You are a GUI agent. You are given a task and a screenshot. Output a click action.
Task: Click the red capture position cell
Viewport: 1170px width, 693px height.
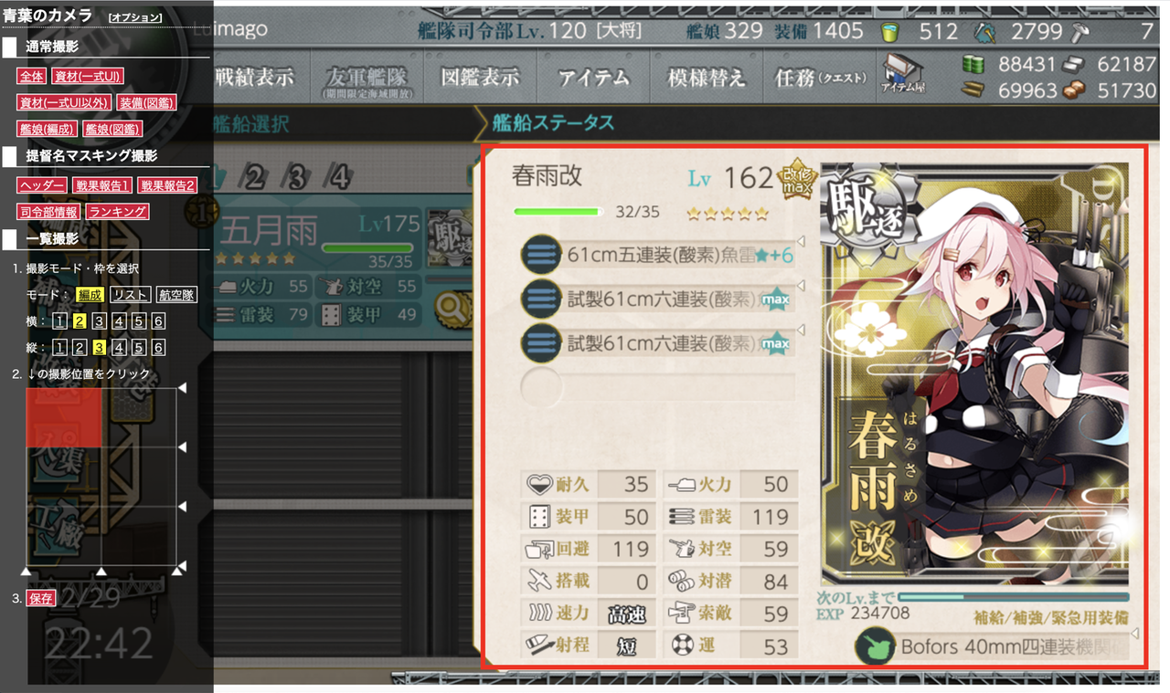coord(63,417)
